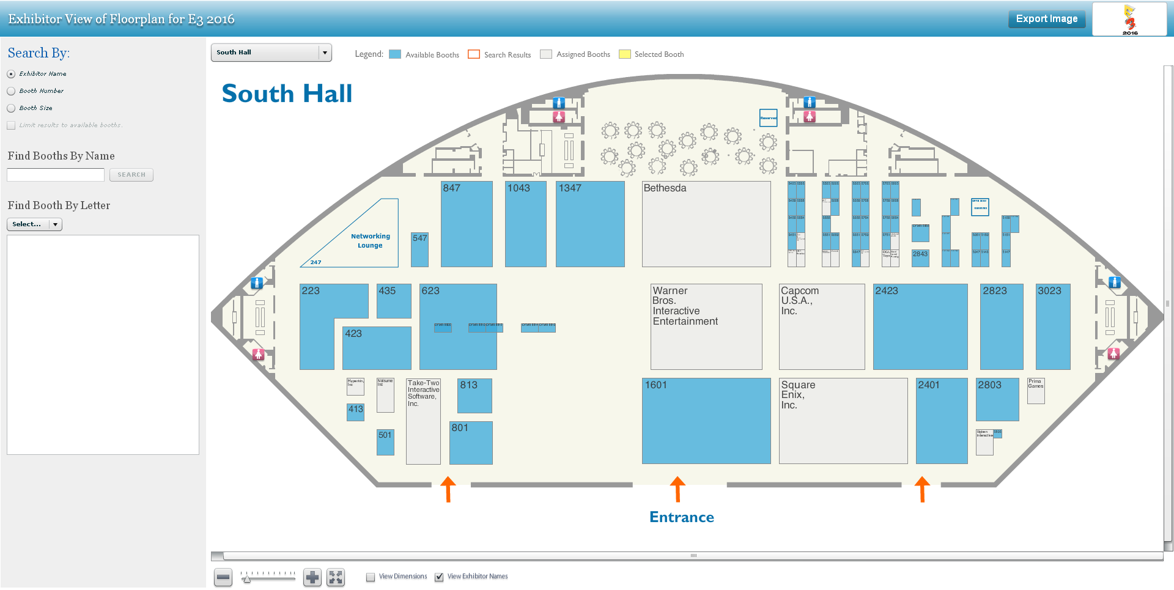Screen dimensions: 1174x590
Task: Click the orange arrow above the Entrance label
Action: pos(677,489)
